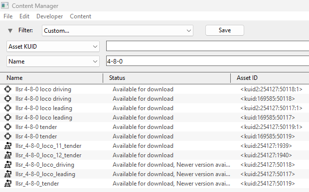Click the Save filter button
Screen dimensions: 309x192
pyautogui.click(x=225, y=30)
